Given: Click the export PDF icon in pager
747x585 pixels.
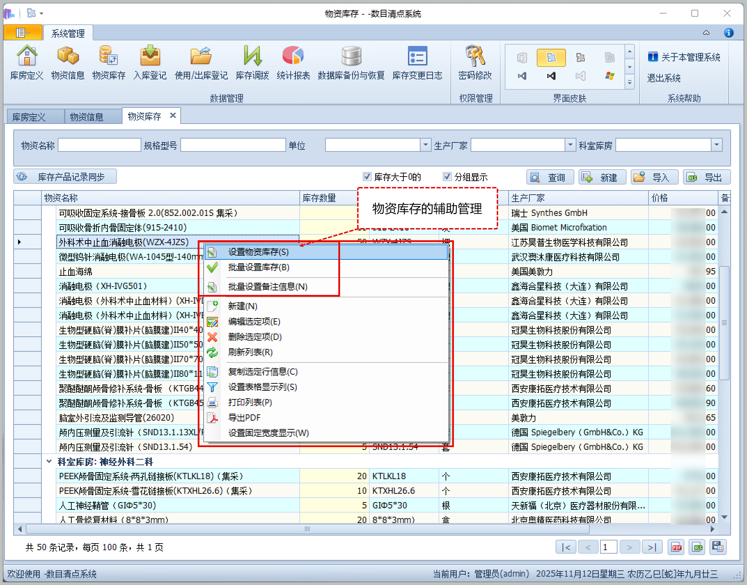Looking at the screenshot, I should (676, 547).
